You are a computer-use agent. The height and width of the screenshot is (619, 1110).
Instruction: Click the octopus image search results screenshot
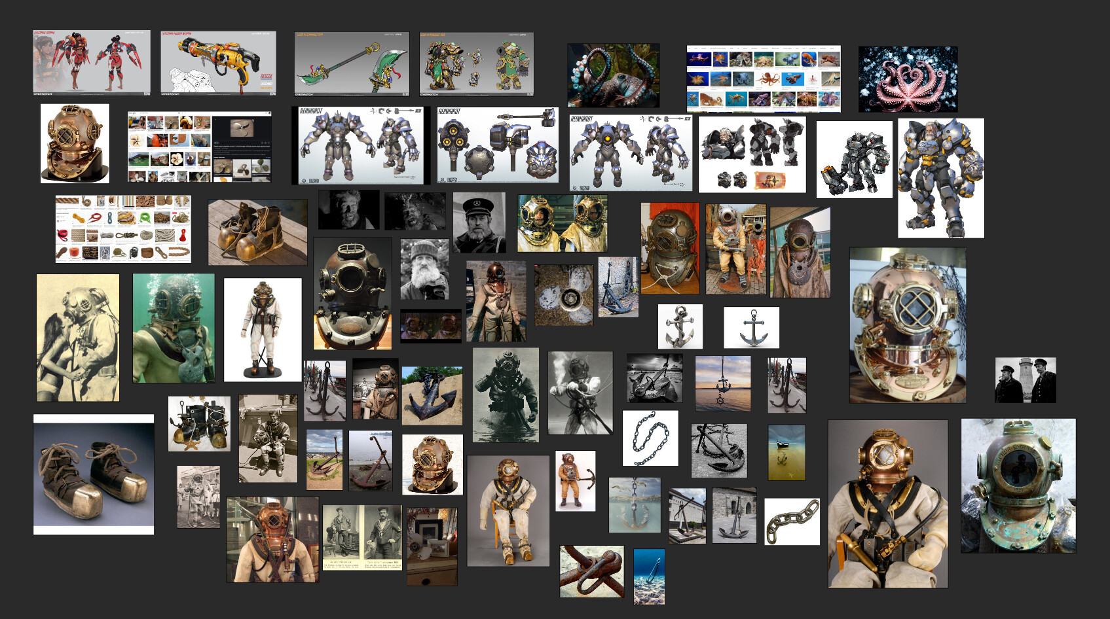[x=763, y=79]
